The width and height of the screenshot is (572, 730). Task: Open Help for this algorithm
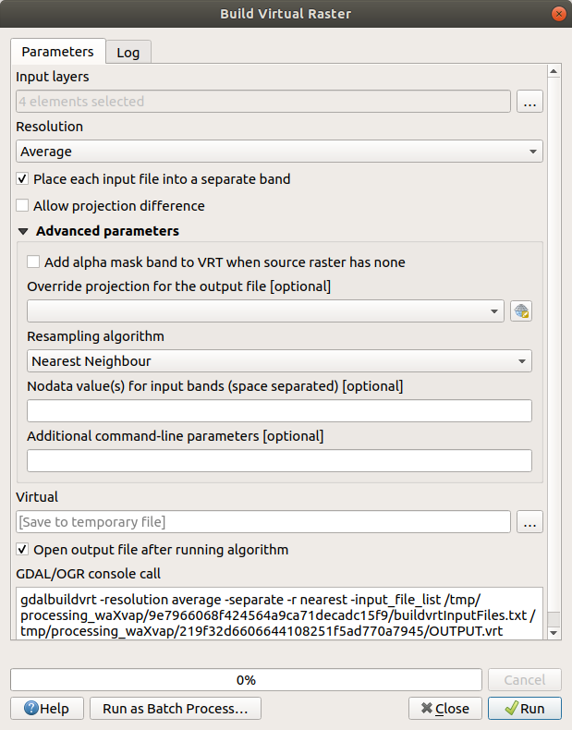click(46, 709)
